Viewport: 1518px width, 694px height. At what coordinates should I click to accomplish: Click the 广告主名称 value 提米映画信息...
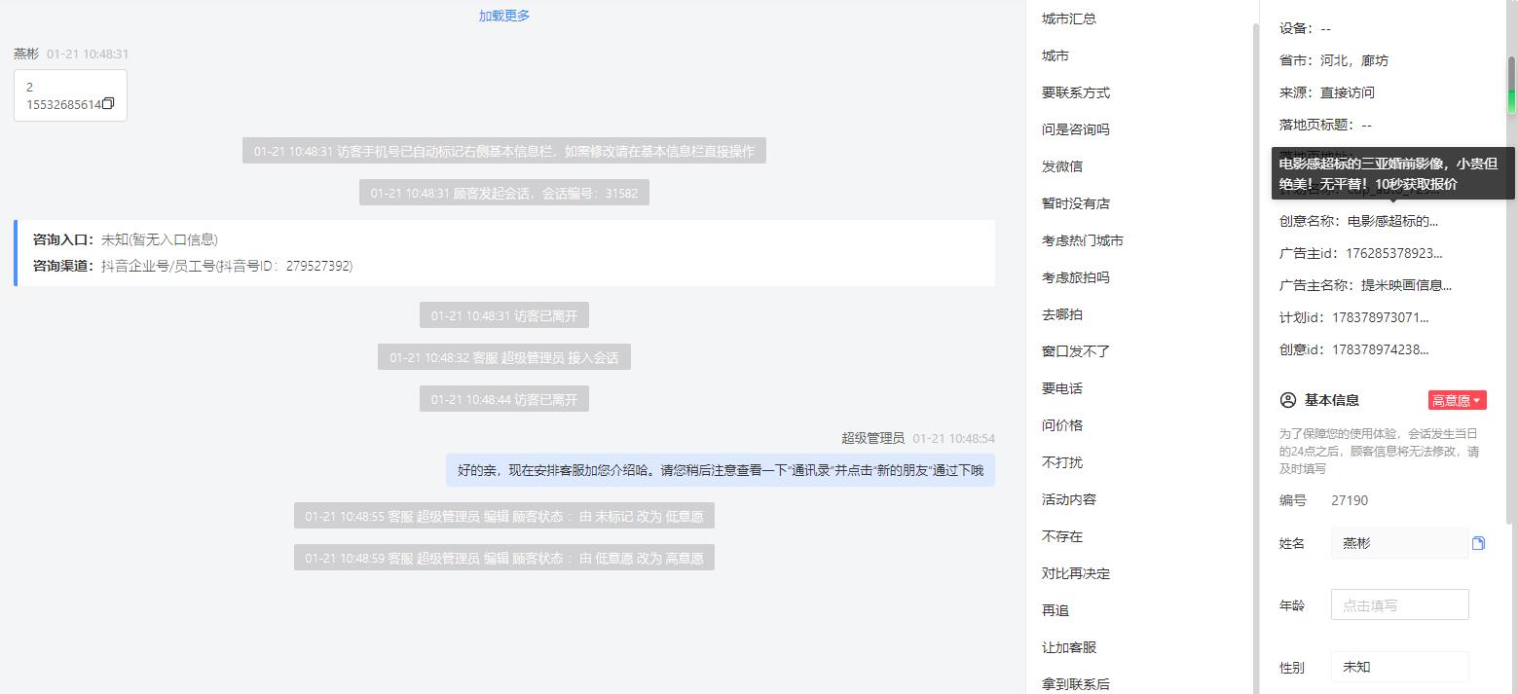tap(1406, 285)
